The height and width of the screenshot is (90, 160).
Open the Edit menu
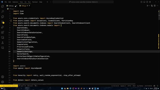[x=9, y=2]
